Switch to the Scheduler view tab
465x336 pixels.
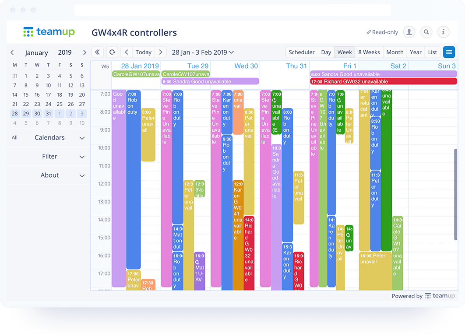[x=302, y=52]
